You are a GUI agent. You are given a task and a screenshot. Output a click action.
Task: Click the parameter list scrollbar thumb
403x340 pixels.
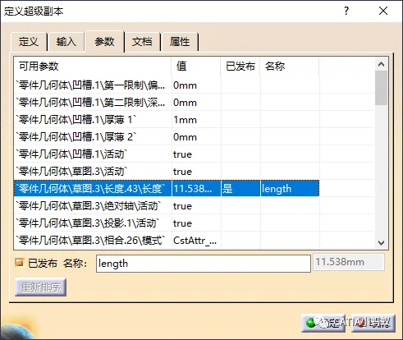click(381, 88)
